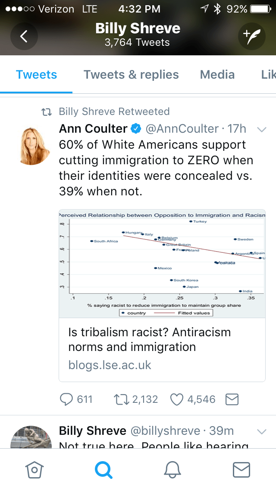Expand options chevron on Ann Coulter tweet
This screenshot has width=276, height=491.
pyautogui.click(x=261, y=129)
